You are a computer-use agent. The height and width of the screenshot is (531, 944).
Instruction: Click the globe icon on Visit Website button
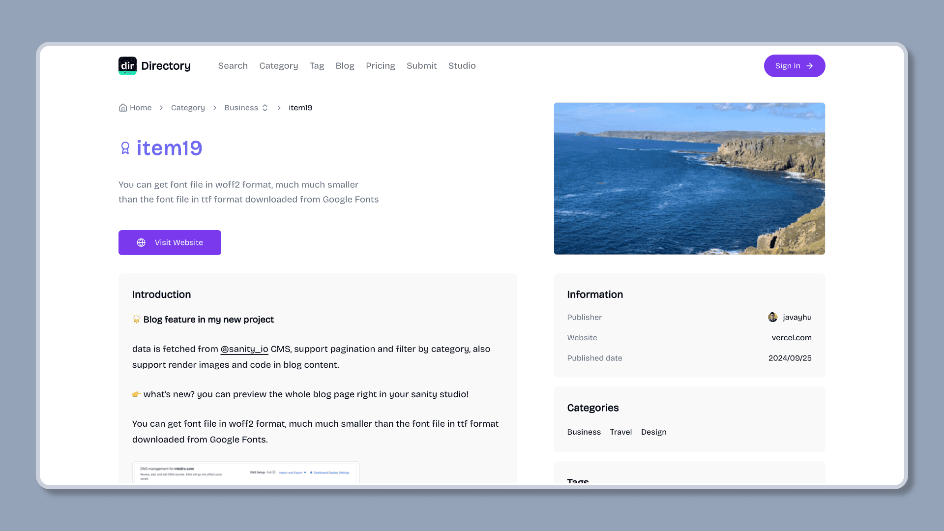[141, 242]
